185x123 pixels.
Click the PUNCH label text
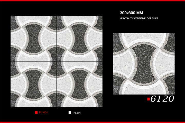tap(43, 112)
